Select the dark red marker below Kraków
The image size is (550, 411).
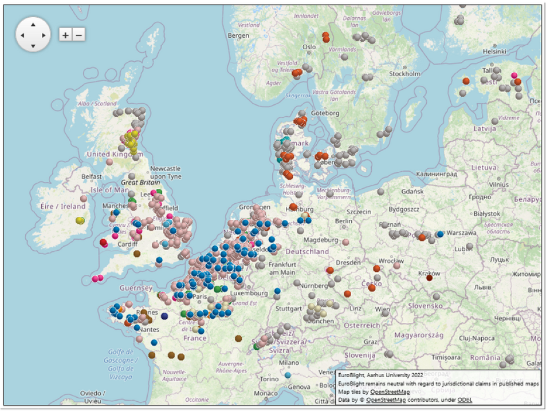coord(429,278)
